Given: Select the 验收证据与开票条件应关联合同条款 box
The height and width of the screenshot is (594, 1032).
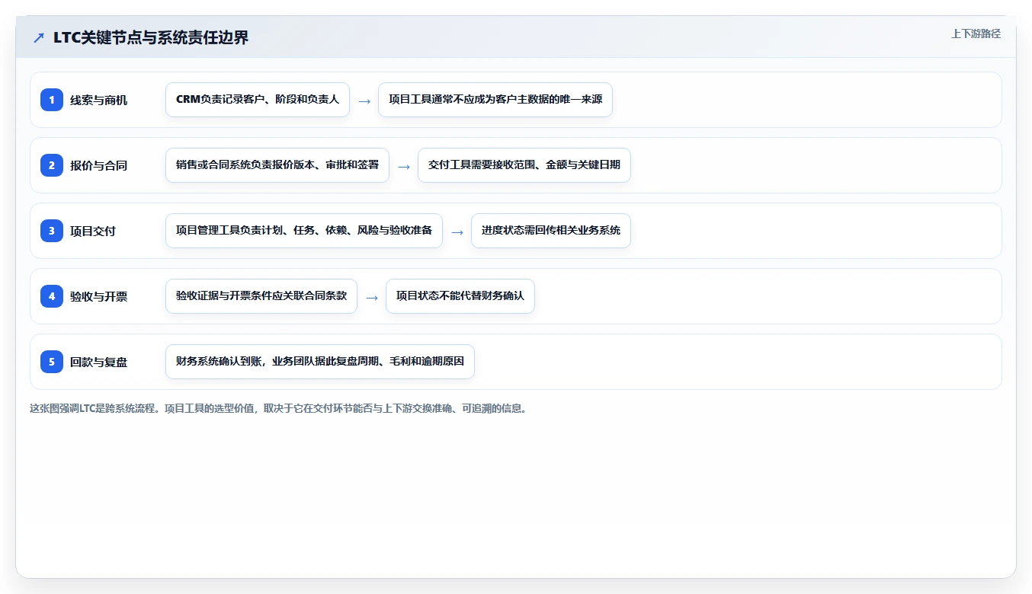Looking at the screenshot, I should click(261, 296).
